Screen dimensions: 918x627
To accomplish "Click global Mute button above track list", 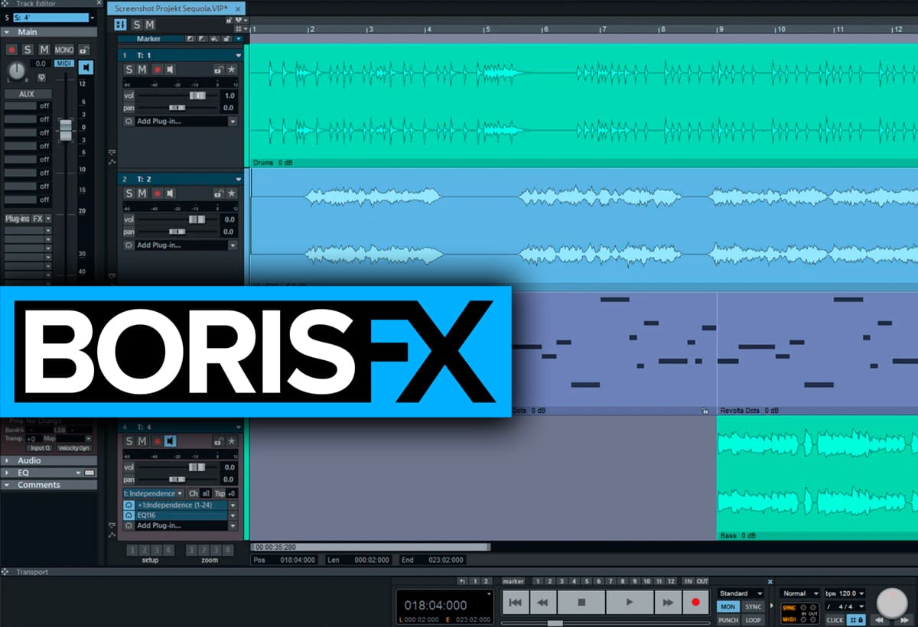I will [x=150, y=24].
